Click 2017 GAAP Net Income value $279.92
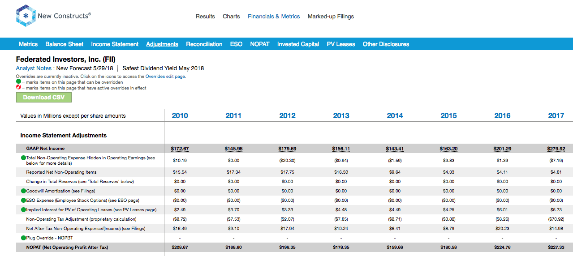The image size is (573, 256). pos(556,149)
